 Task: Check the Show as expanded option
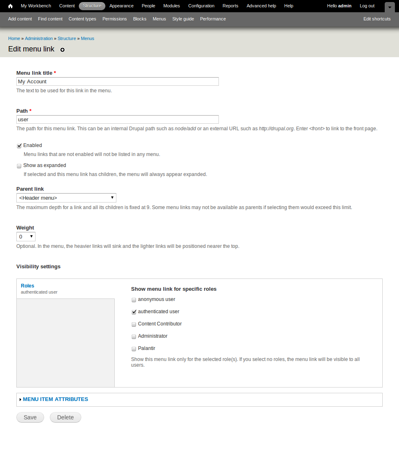pos(19,166)
